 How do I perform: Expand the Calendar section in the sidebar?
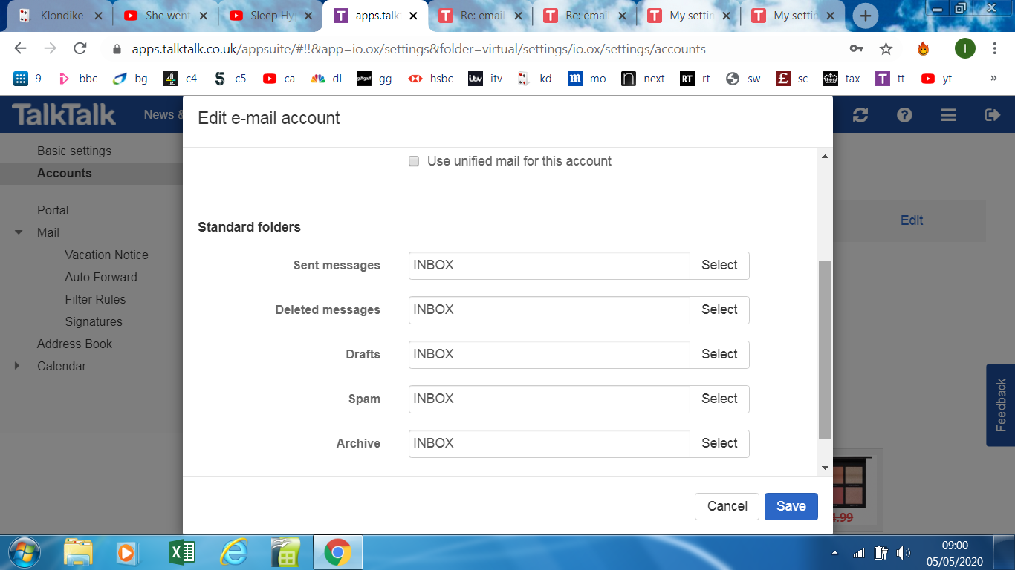click(x=18, y=366)
